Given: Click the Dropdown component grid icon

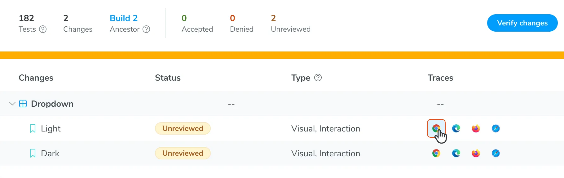Looking at the screenshot, I should [23, 104].
